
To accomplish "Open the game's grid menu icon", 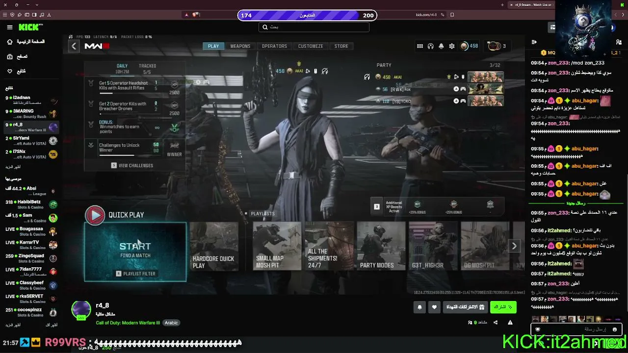I will (x=420, y=46).
